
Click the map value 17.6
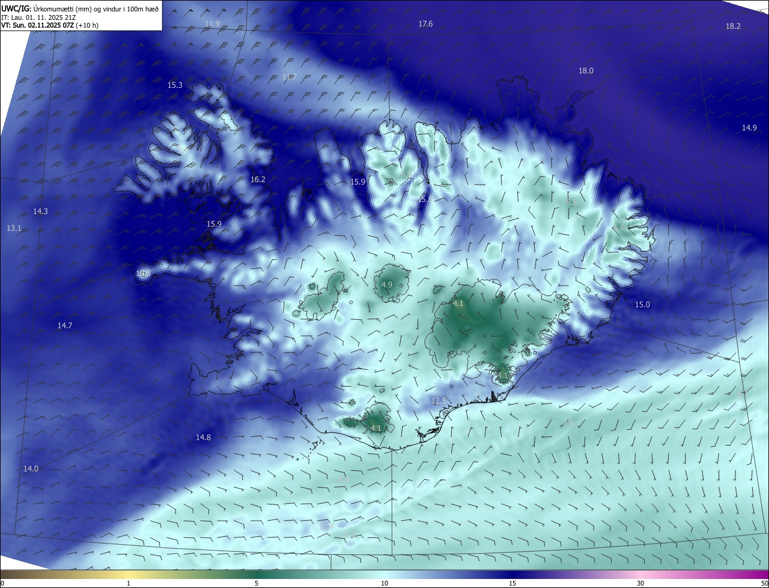tap(425, 24)
